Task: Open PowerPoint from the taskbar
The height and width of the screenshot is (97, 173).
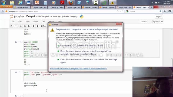Action: pyautogui.click(x=37, y=3)
